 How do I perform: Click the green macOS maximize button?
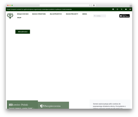12,5
